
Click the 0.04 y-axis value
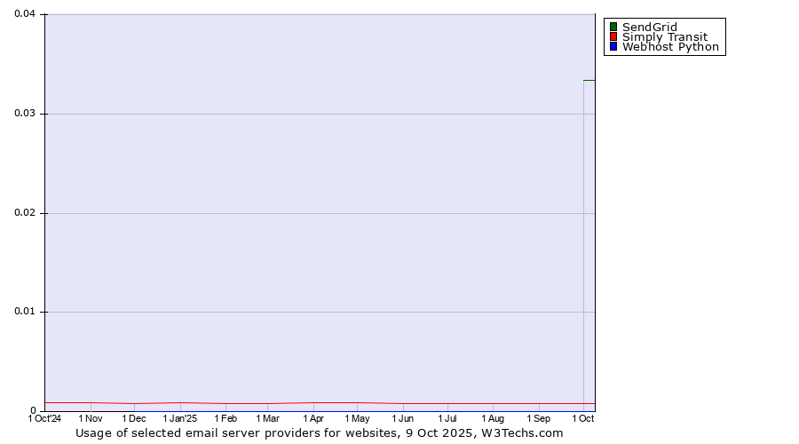tap(24, 14)
